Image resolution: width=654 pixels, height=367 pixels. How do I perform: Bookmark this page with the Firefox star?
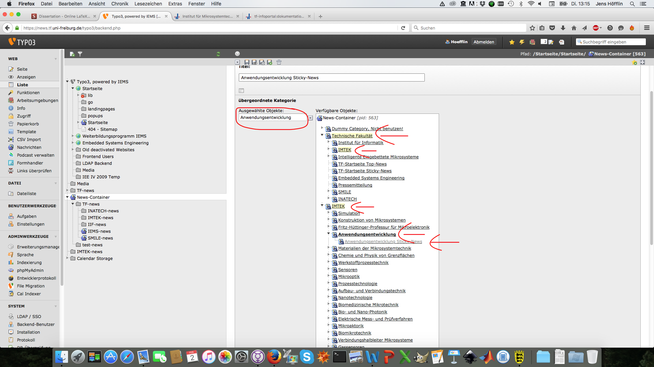pos(532,28)
